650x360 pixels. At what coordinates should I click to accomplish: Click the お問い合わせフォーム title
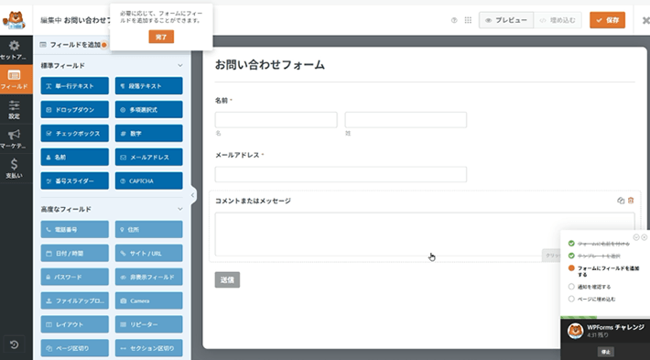270,65
